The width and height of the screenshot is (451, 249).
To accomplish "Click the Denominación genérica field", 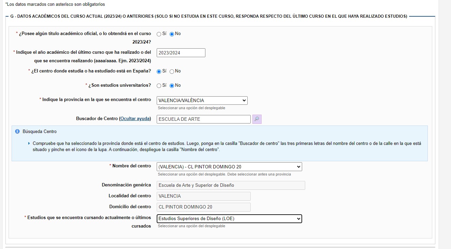I will click(x=231, y=185).
